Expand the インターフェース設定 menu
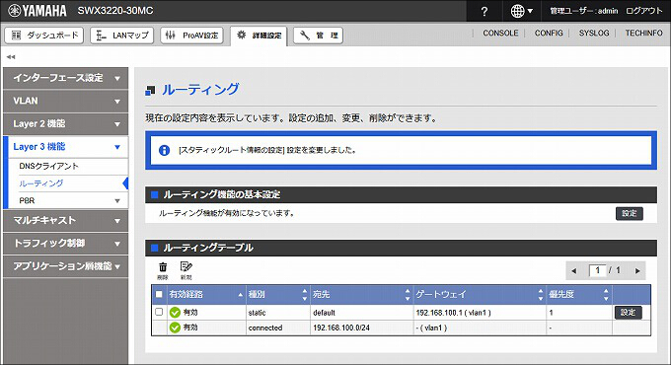Screen dimensions: 671x365 pos(65,78)
